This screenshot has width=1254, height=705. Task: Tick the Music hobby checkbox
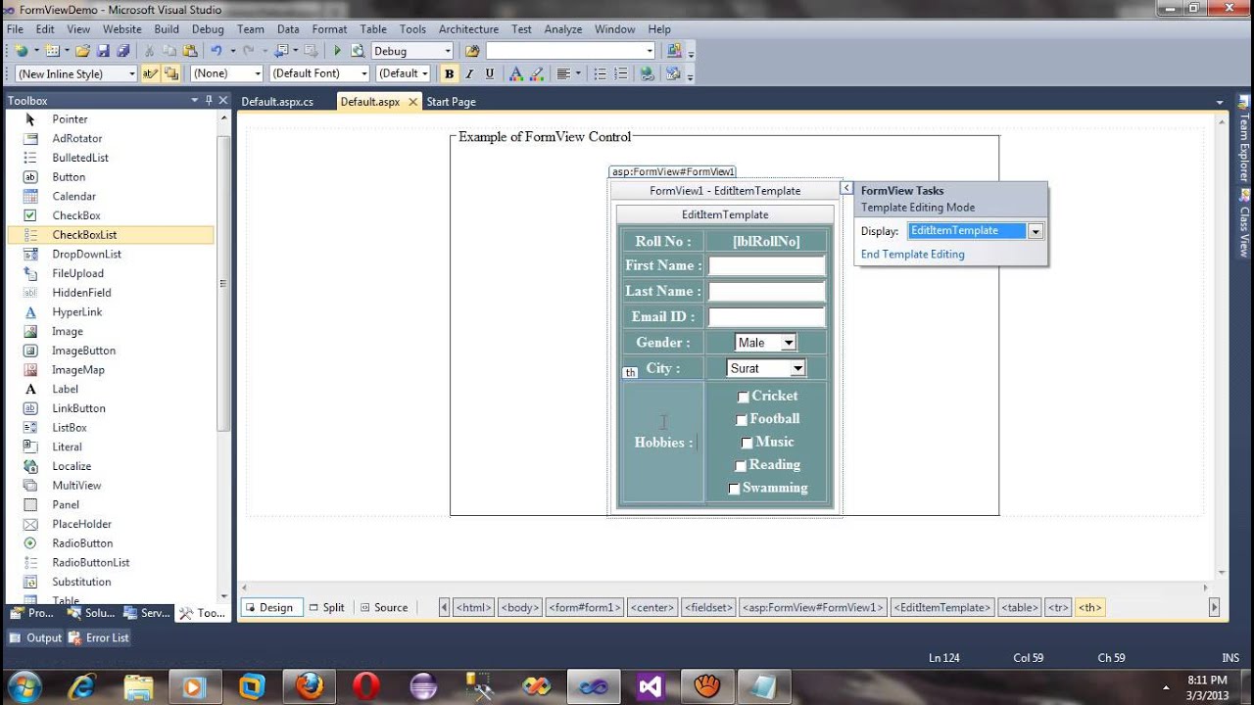(747, 443)
